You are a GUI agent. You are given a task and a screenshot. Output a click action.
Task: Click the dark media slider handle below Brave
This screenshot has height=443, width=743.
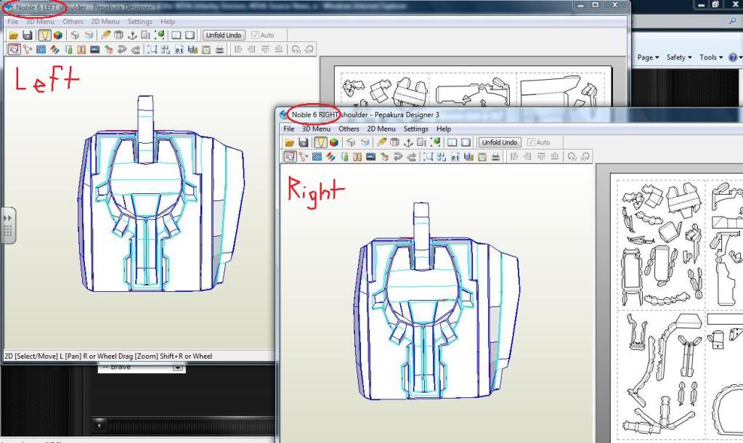coord(99,426)
